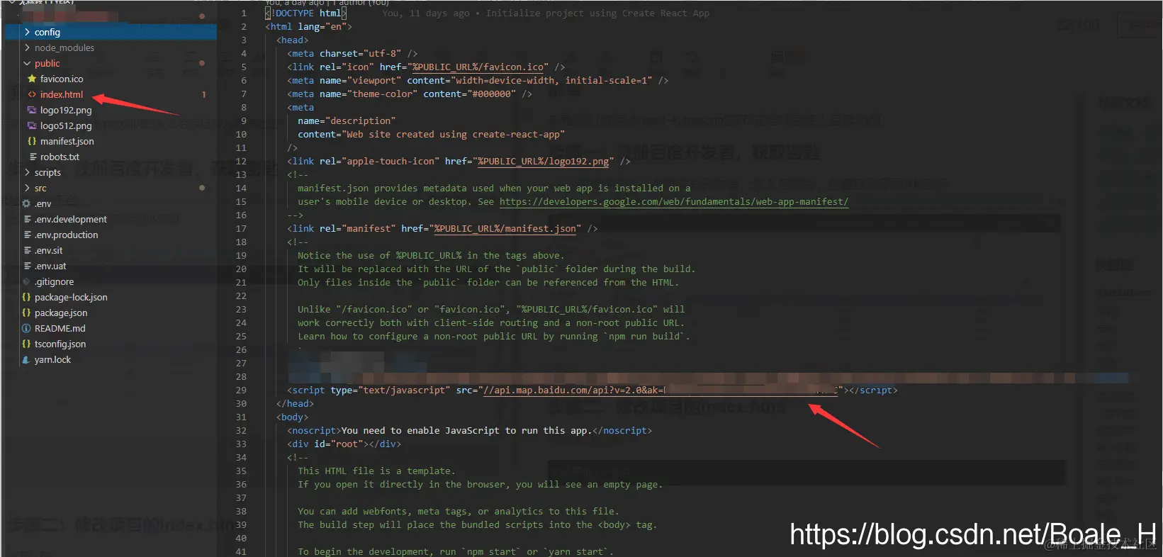
Task: Open .gitignore file
Action: (x=55, y=281)
